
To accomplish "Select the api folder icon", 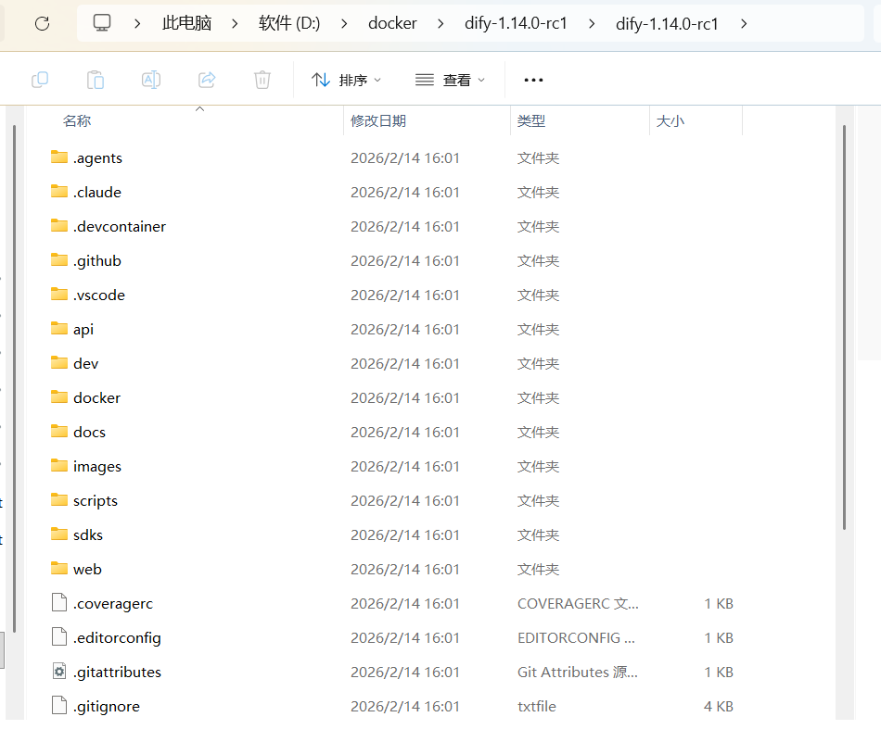I will click(59, 328).
